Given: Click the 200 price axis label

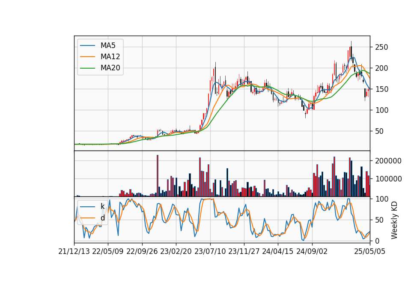Looking at the screenshot, I should (x=381, y=68).
